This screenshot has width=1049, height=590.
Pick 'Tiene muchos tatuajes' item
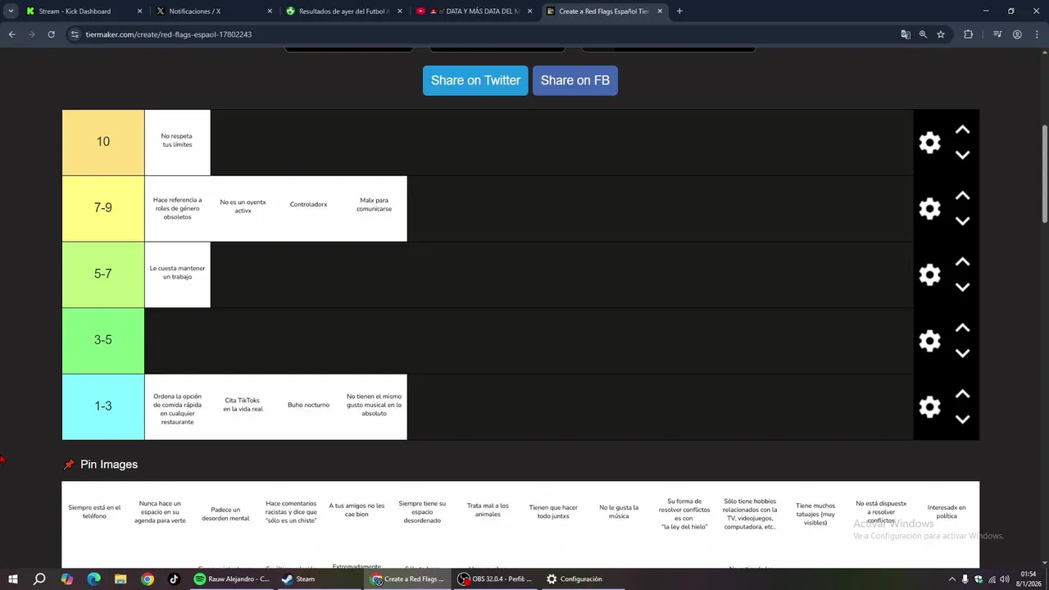[x=815, y=514]
